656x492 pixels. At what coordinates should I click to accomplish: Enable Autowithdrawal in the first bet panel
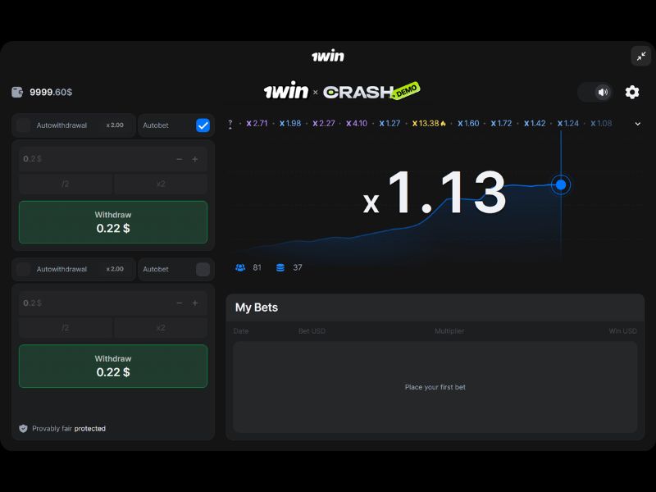[24, 125]
